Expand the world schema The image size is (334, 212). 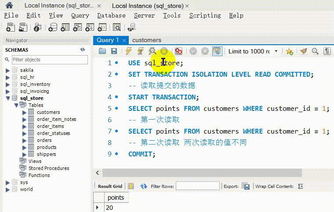click(x=7, y=189)
